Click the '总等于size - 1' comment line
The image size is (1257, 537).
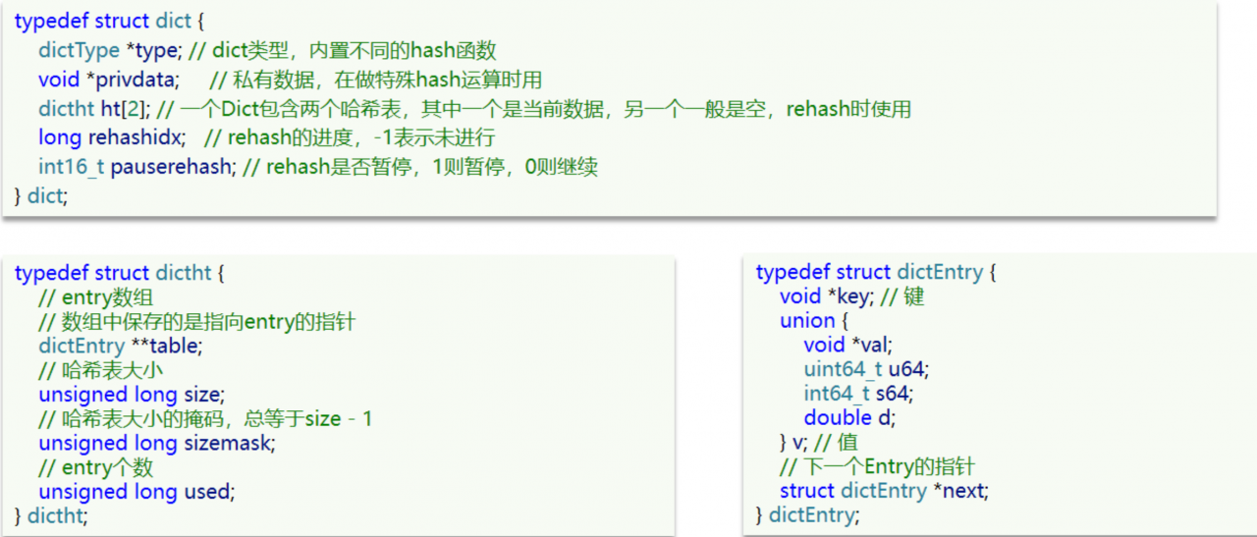pyautogui.click(x=205, y=419)
